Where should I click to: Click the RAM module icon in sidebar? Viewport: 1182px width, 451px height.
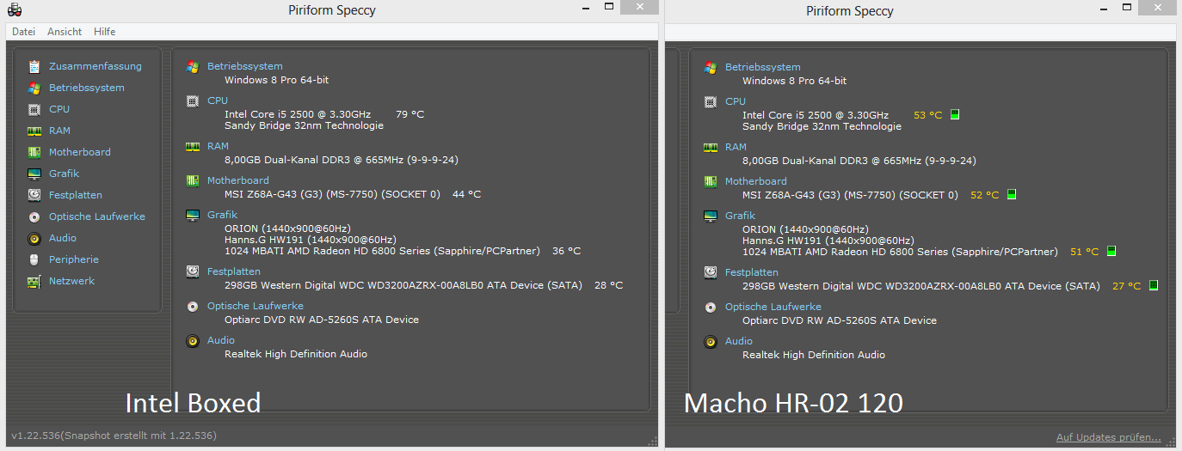coord(34,131)
